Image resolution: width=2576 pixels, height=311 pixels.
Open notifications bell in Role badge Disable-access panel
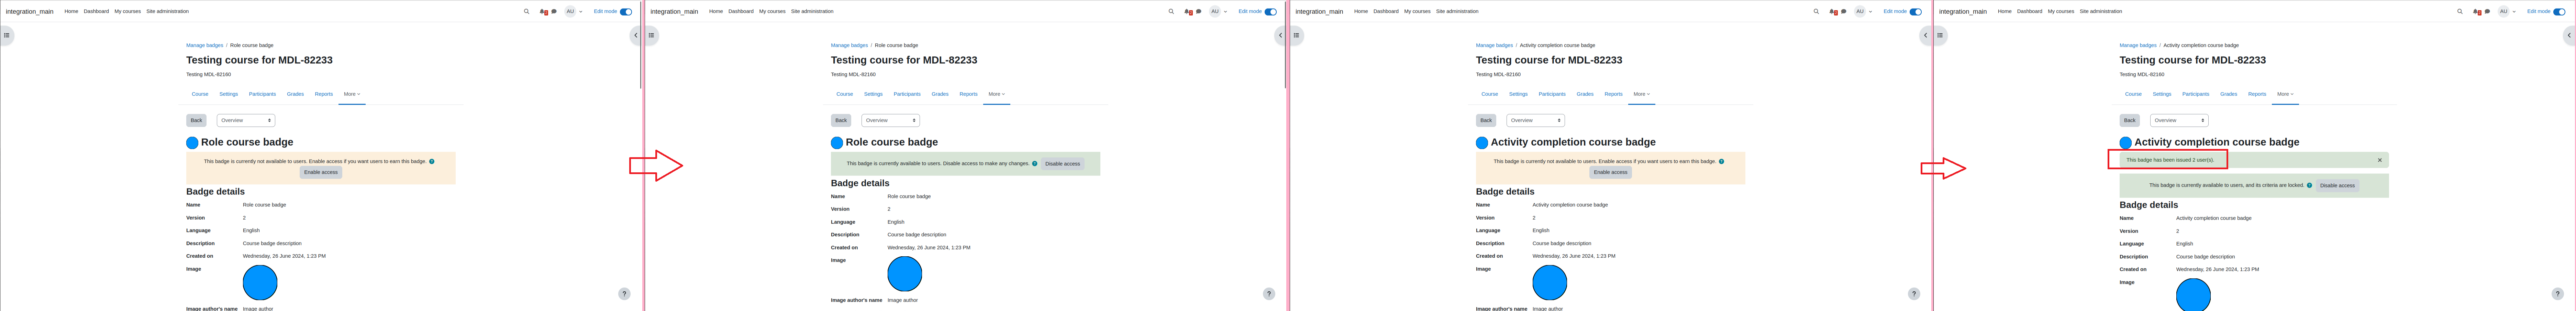pyautogui.click(x=1188, y=12)
